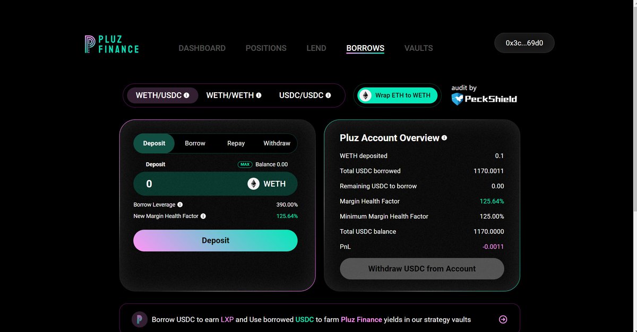Click the WETH token Ethereum icon in the deposit field

point(253,184)
